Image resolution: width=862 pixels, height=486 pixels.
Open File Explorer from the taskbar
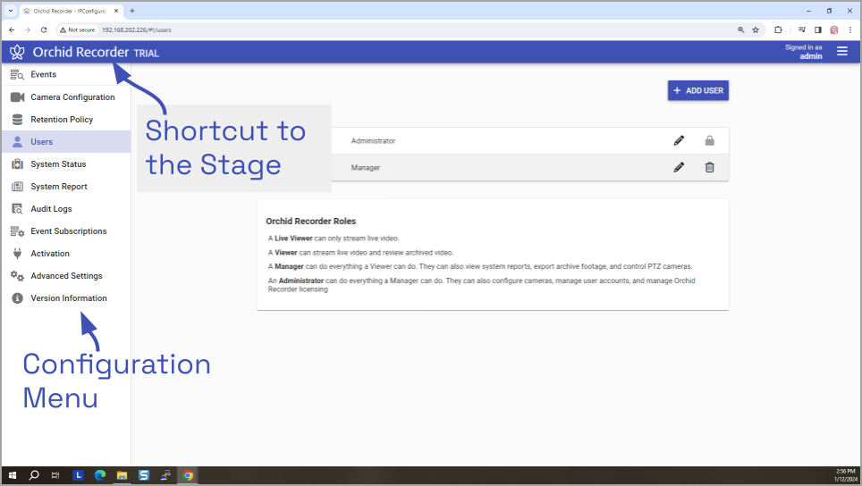click(122, 475)
